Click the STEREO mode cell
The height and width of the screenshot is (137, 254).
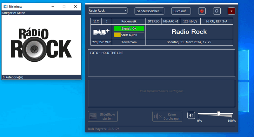coord(154,21)
